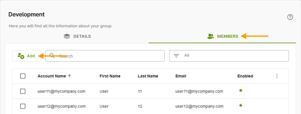Sort by the Enabled column header

coord(245,76)
